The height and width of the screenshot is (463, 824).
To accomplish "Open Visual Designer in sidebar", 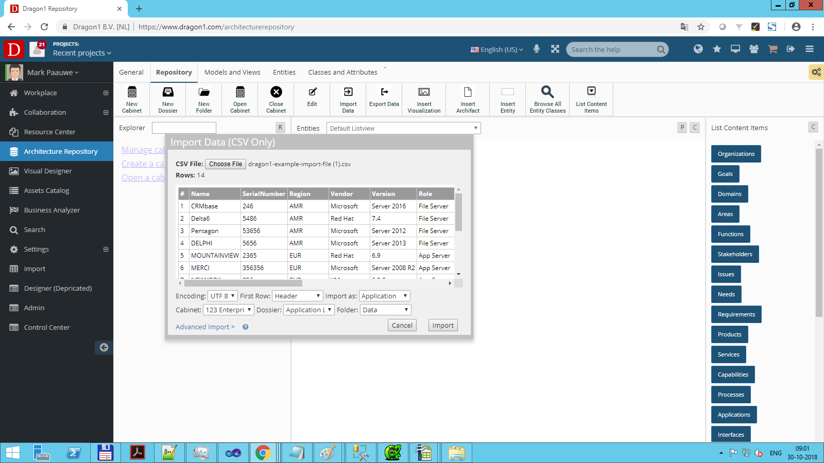I will pos(57,171).
